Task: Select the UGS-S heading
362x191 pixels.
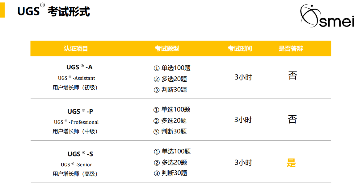Action: 80,154
